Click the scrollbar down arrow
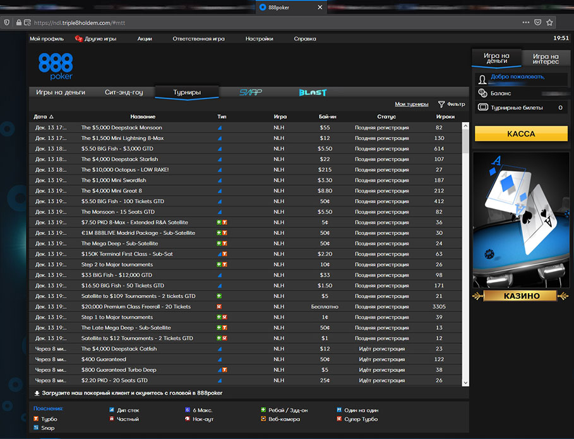This screenshot has width=574, height=439. tap(465, 383)
